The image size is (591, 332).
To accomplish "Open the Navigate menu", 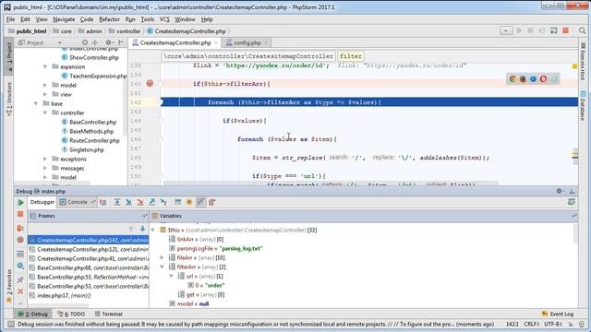I will point(64,19).
